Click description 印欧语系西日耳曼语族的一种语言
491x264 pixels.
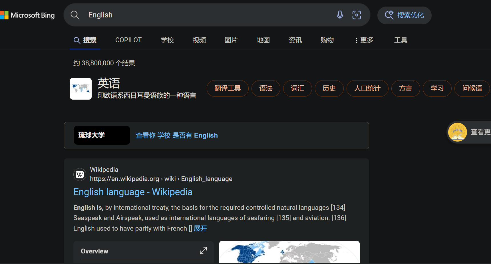pos(147,96)
